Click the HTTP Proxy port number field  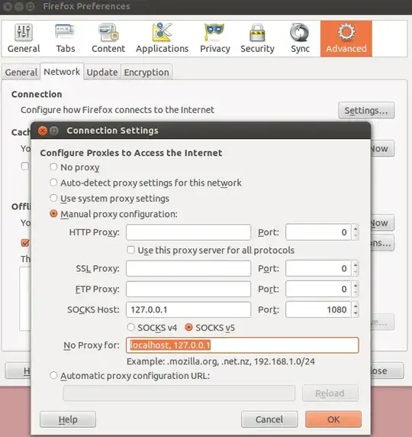[318, 232]
